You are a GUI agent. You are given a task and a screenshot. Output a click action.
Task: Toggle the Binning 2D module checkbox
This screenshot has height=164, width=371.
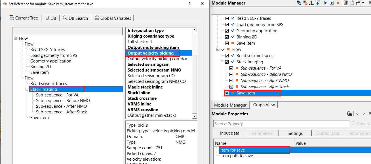pyautogui.click(x=227, y=37)
